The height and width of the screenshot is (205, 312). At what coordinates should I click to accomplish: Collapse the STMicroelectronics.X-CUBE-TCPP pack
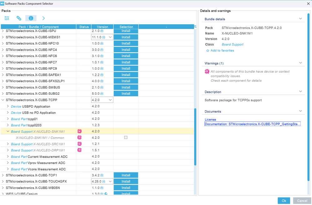point(3,100)
